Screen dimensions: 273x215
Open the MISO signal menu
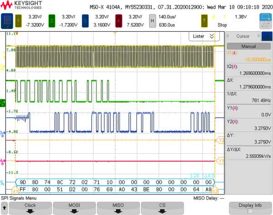117,208
